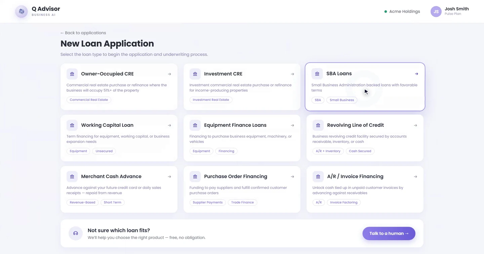Viewport: 484px width, 254px height.
Task: Click the bank icon on Purchase Order Financing
Action: (195, 177)
